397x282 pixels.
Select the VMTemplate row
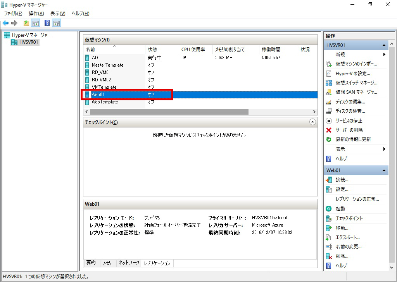tap(200, 87)
